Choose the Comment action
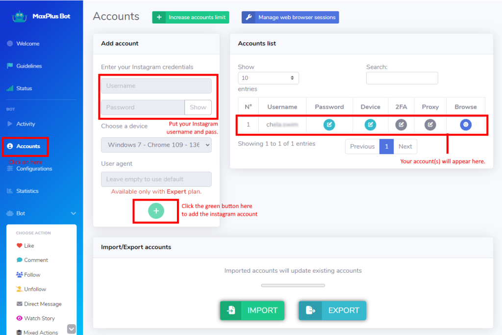Image resolution: width=502 pixels, height=335 pixels. click(32, 260)
